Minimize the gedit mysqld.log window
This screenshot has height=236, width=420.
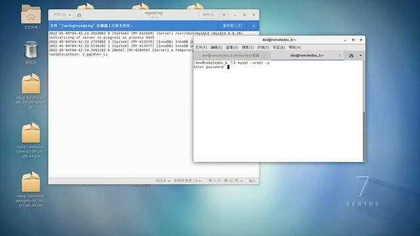click(235, 14)
